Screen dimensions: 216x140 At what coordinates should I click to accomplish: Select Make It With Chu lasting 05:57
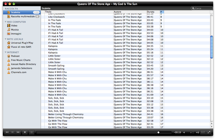tap(126, 76)
